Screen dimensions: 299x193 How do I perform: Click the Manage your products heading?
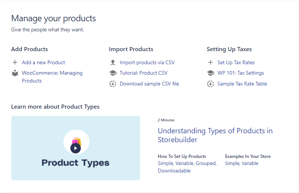click(54, 18)
